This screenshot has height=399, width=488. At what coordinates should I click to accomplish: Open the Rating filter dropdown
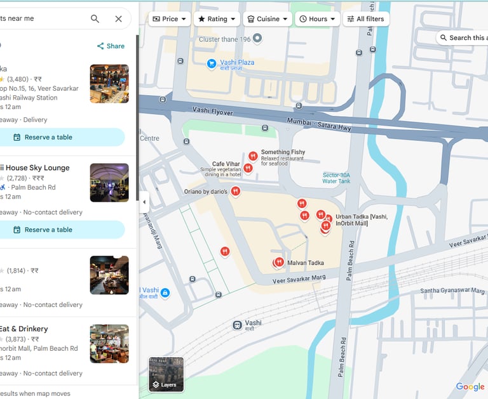click(217, 19)
